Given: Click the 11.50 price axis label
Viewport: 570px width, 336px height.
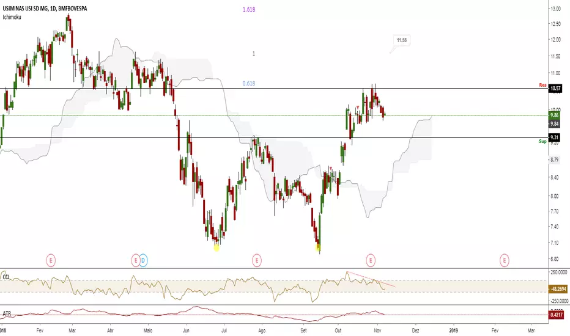Looking at the screenshot, I should point(555,56).
